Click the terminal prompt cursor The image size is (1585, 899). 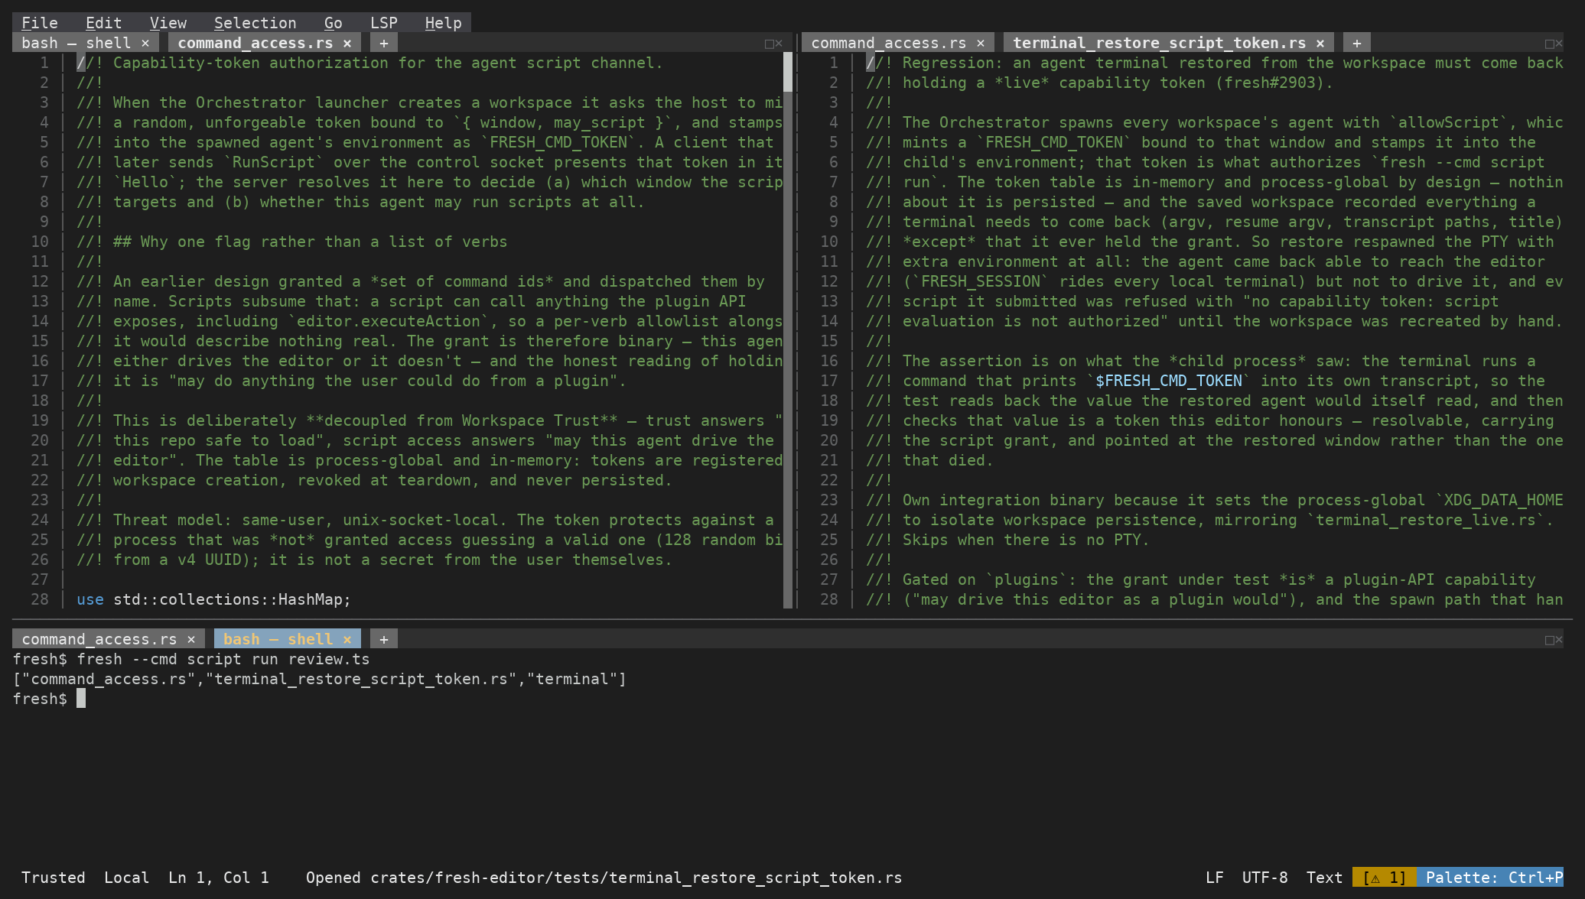pyautogui.click(x=81, y=699)
